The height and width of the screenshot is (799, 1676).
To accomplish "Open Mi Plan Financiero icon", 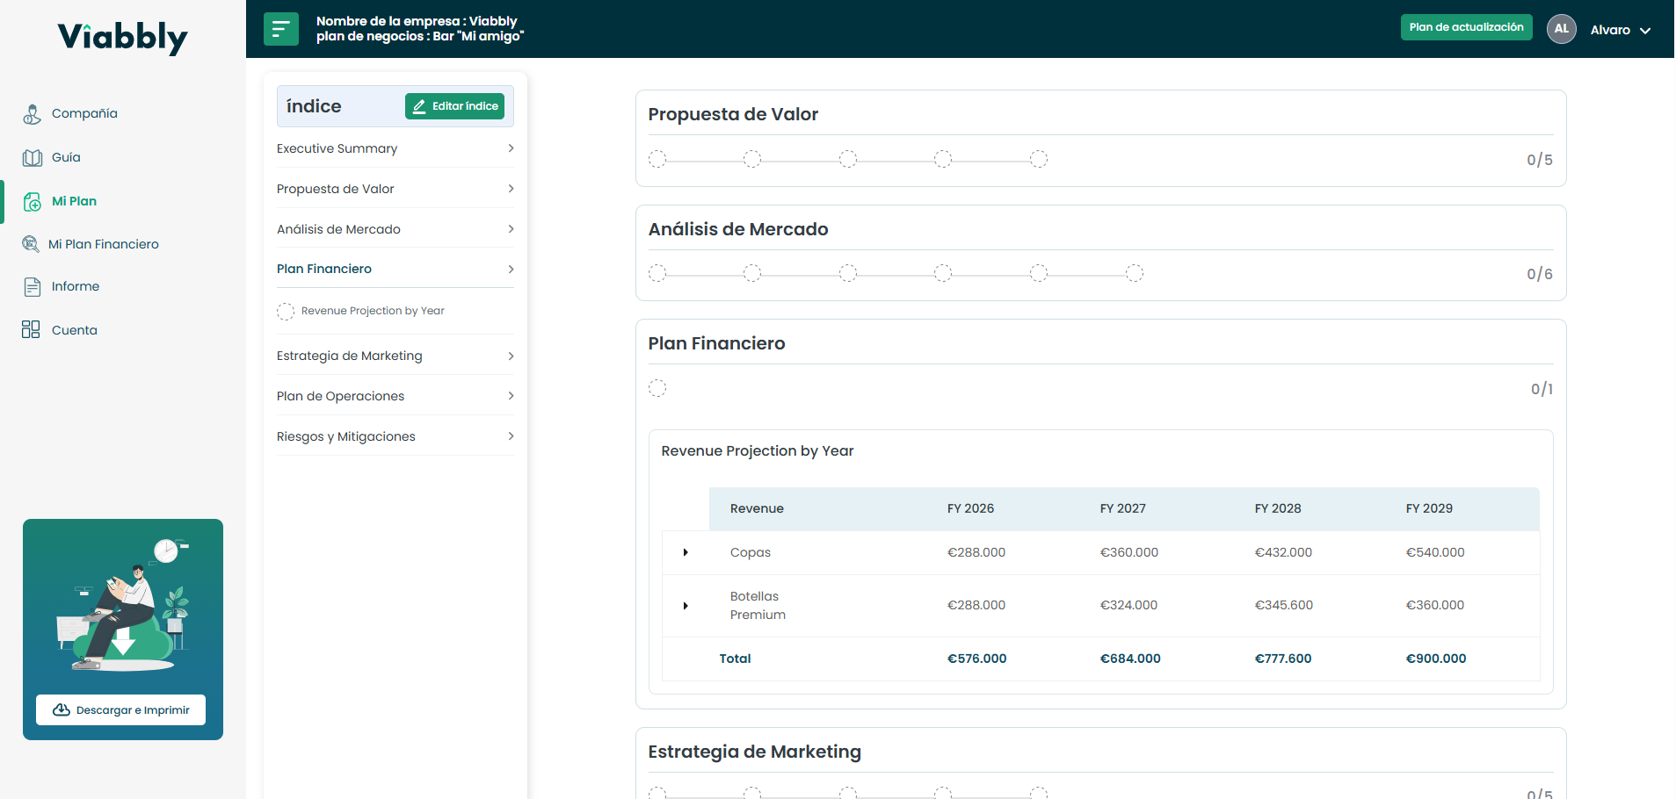I will tap(31, 244).
